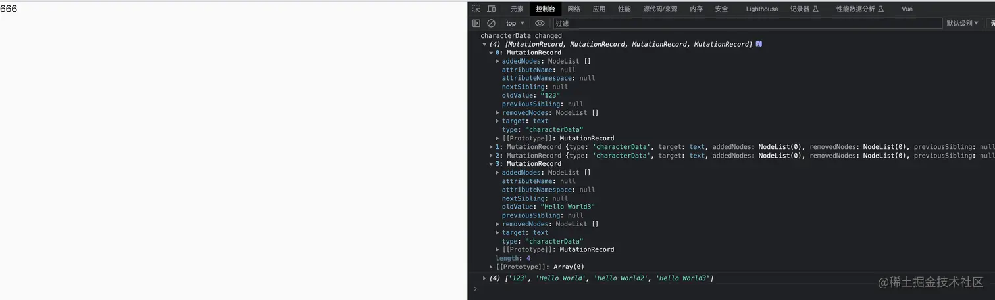Toggle the device toolbar icon

(492, 9)
